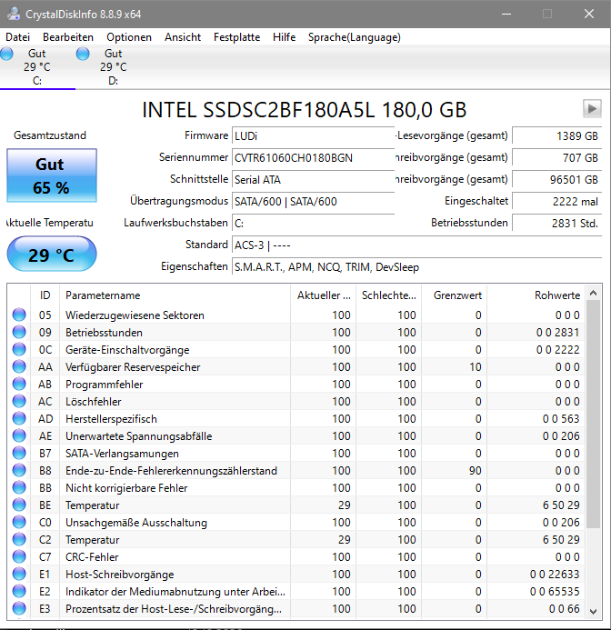Open the Datei menu

click(x=17, y=37)
